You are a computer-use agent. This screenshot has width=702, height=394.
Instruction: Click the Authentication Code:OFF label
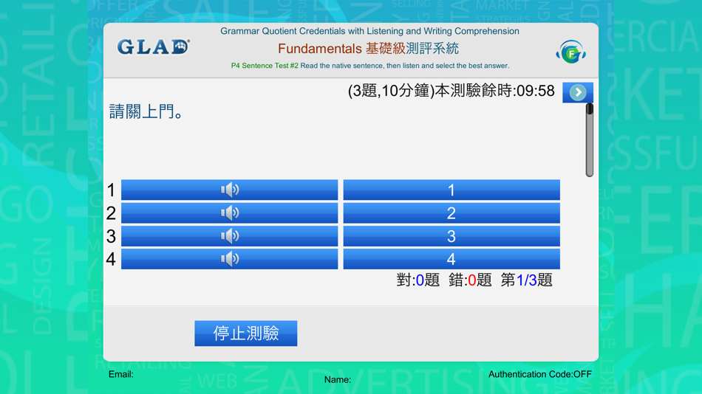540,374
